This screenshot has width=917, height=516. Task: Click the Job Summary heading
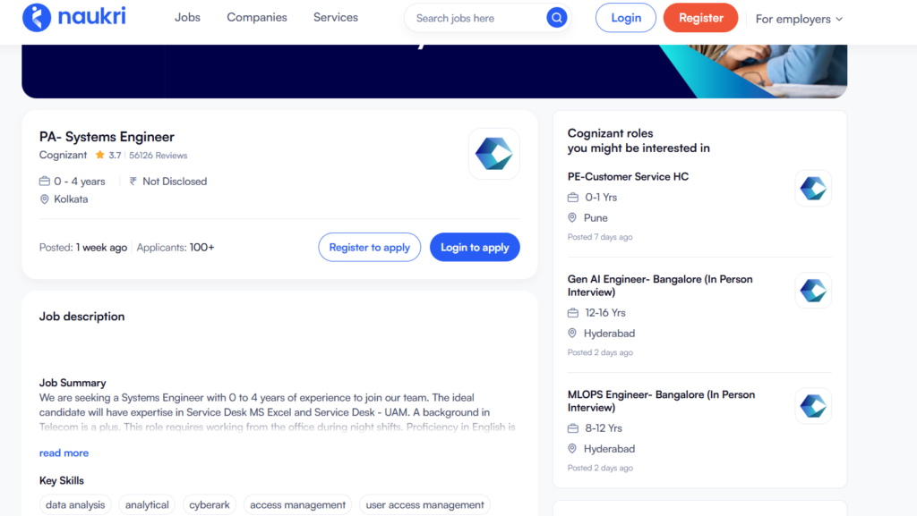pos(73,383)
